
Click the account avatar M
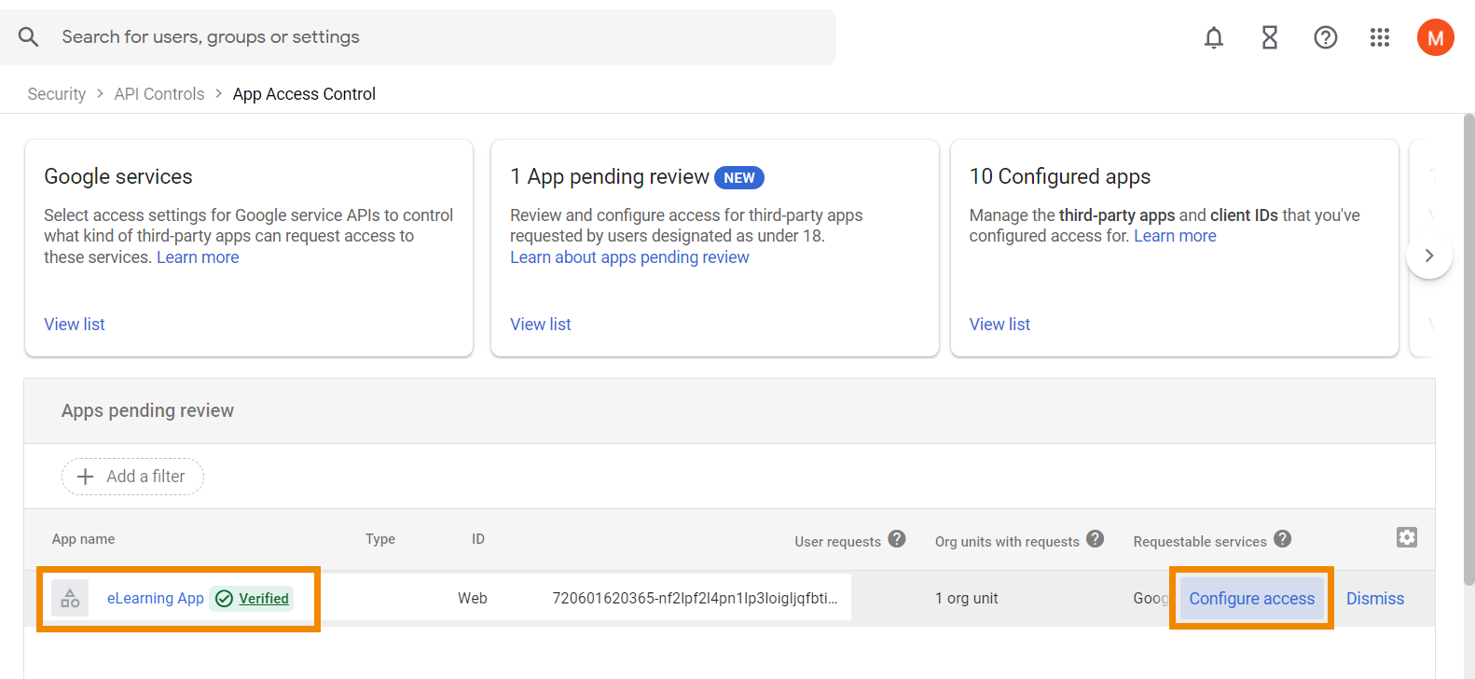click(1435, 37)
